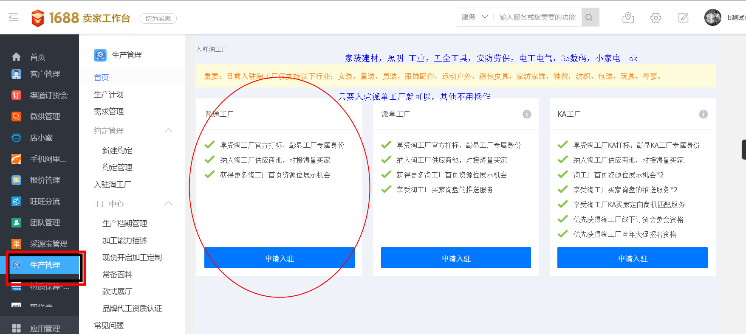The height and width of the screenshot is (334, 746).
Task: Click the 采源宝管理 sidebar icon
Action: 16,244
